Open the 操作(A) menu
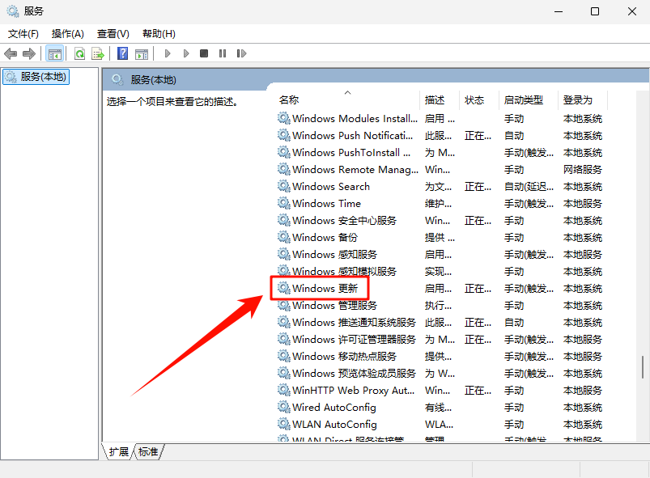650x478 pixels. pos(69,33)
